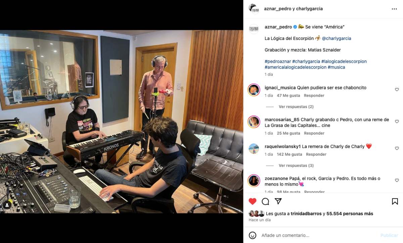Open the comment bubble icon

pyautogui.click(x=265, y=201)
